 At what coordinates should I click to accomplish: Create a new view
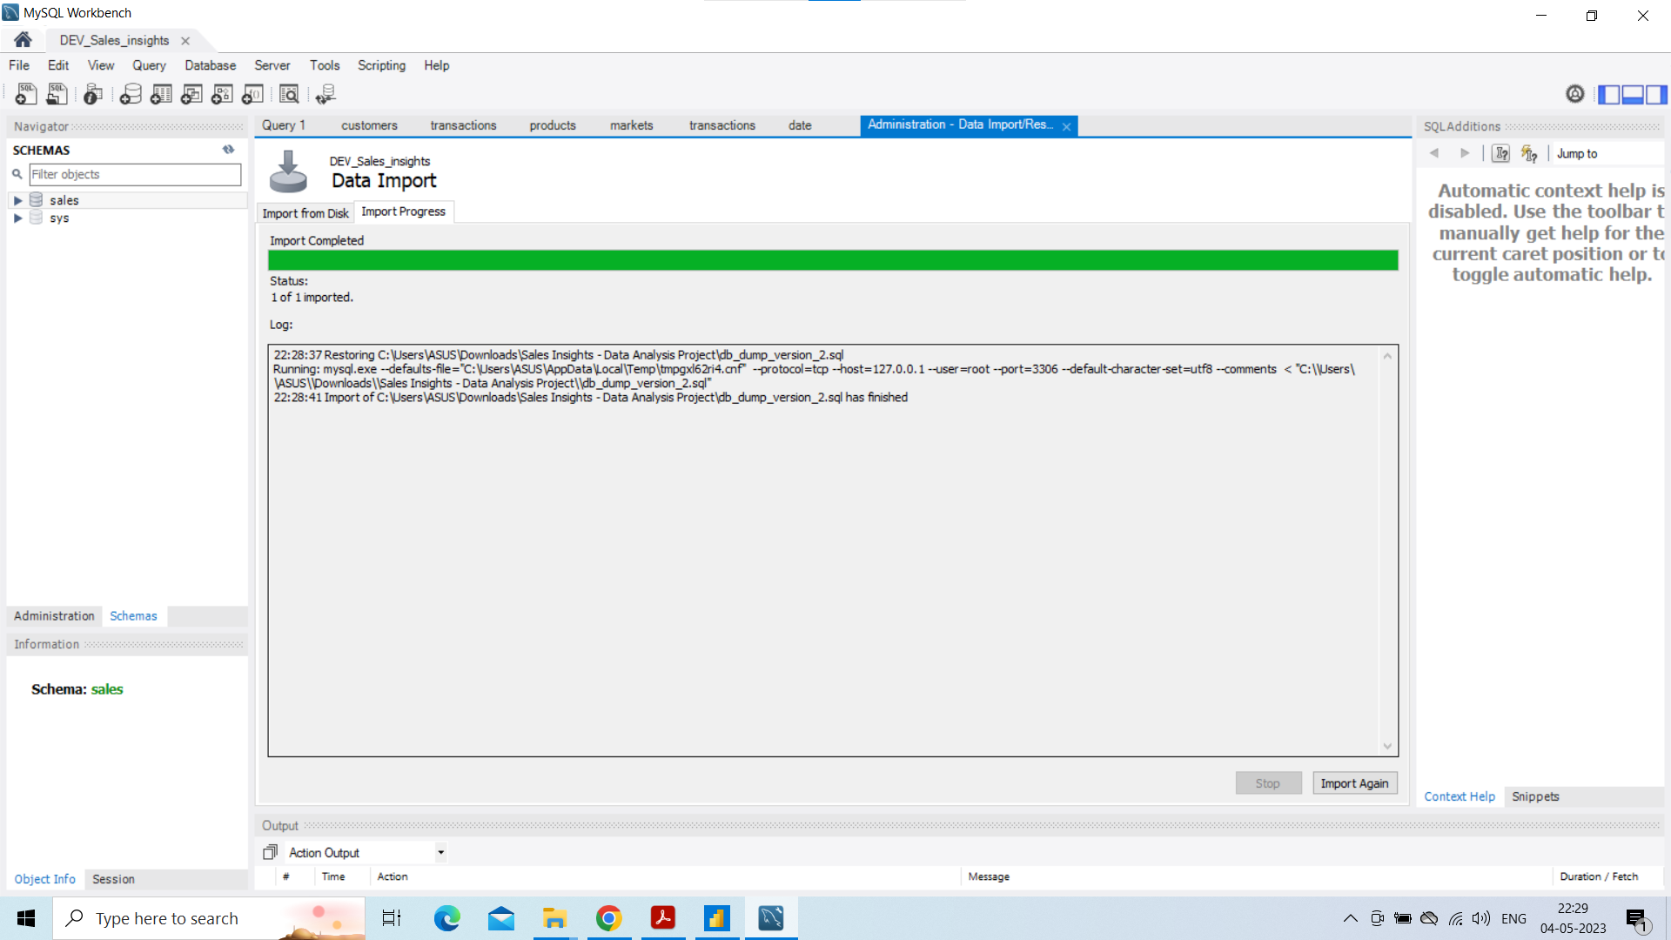click(x=191, y=94)
